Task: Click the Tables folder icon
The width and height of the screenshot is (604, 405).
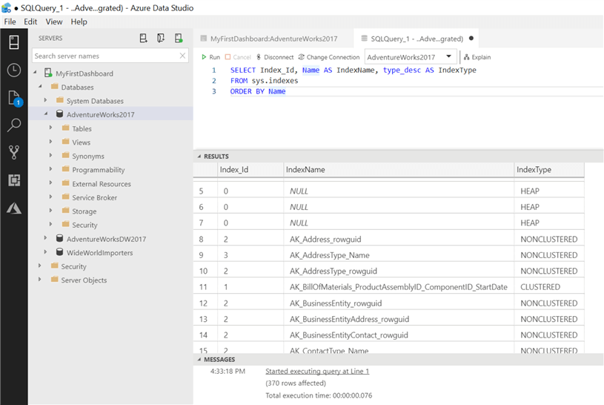Action: coord(66,128)
